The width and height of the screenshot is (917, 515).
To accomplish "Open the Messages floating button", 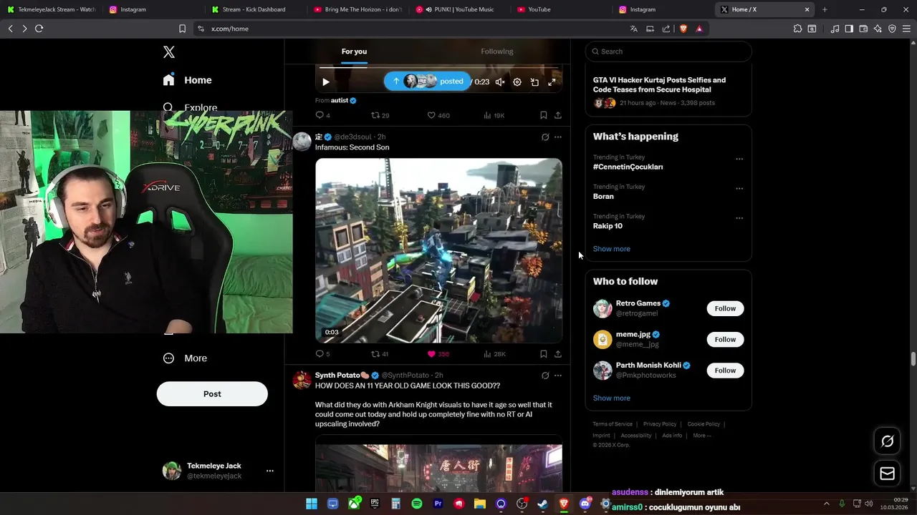I will [888, 474].
